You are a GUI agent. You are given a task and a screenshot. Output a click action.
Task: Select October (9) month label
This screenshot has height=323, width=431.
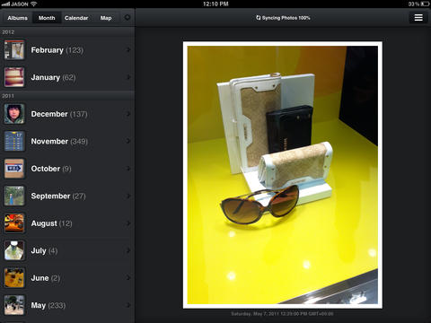(51, 169)
